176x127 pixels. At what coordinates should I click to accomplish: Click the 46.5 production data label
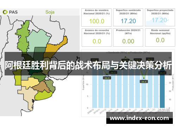pyautogui.click(x=113, y=73)
